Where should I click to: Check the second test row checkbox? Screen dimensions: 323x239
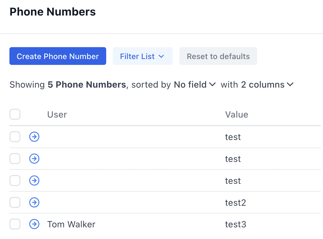[15, 159]
